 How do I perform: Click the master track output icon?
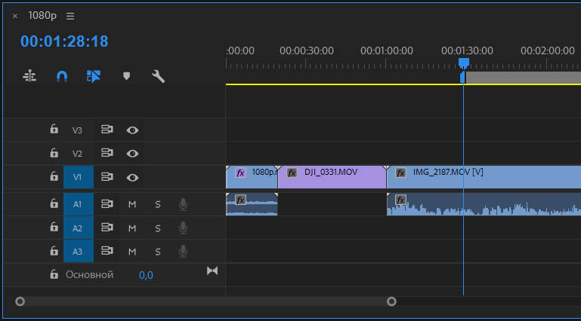[212, 271]
